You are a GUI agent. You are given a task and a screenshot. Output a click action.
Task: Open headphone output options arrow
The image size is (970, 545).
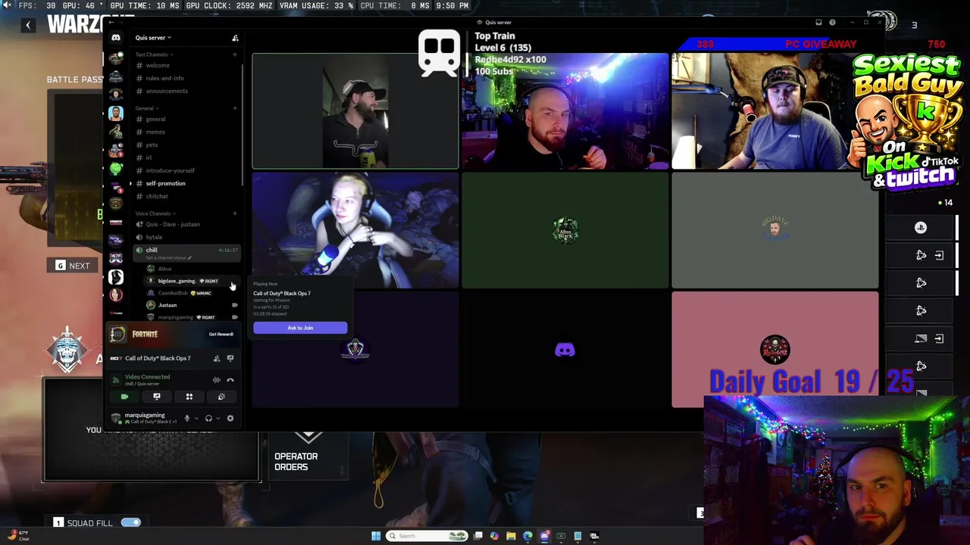pos(217,418)
